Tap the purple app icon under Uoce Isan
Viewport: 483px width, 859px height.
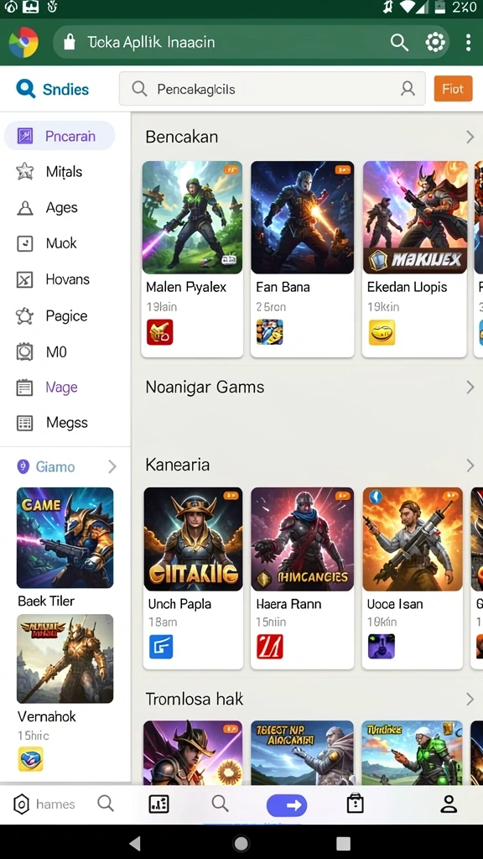click(x=382, y=647)
